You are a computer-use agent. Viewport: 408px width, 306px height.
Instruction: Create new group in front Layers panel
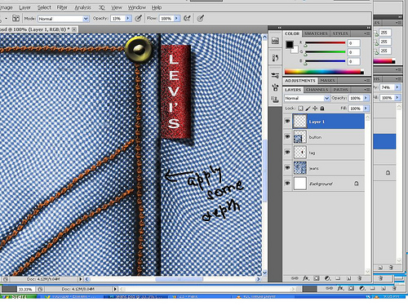click(x=338, y=278)
